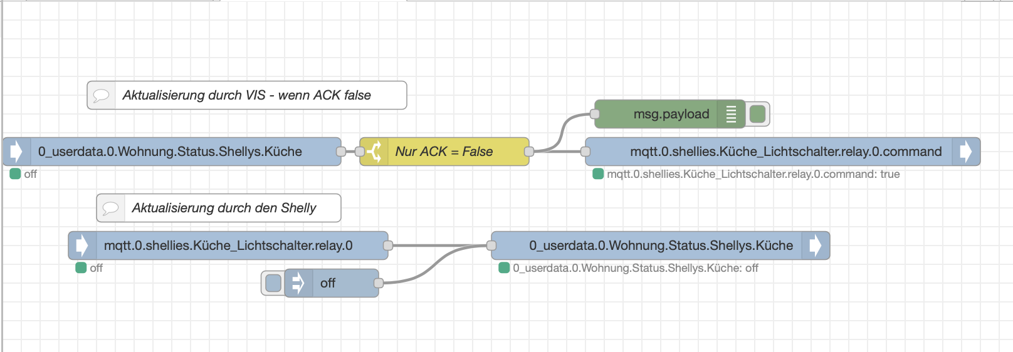Toggle the msg.payload debug node button
This screenshot has width=1013, height=352.
coord(758,114)
